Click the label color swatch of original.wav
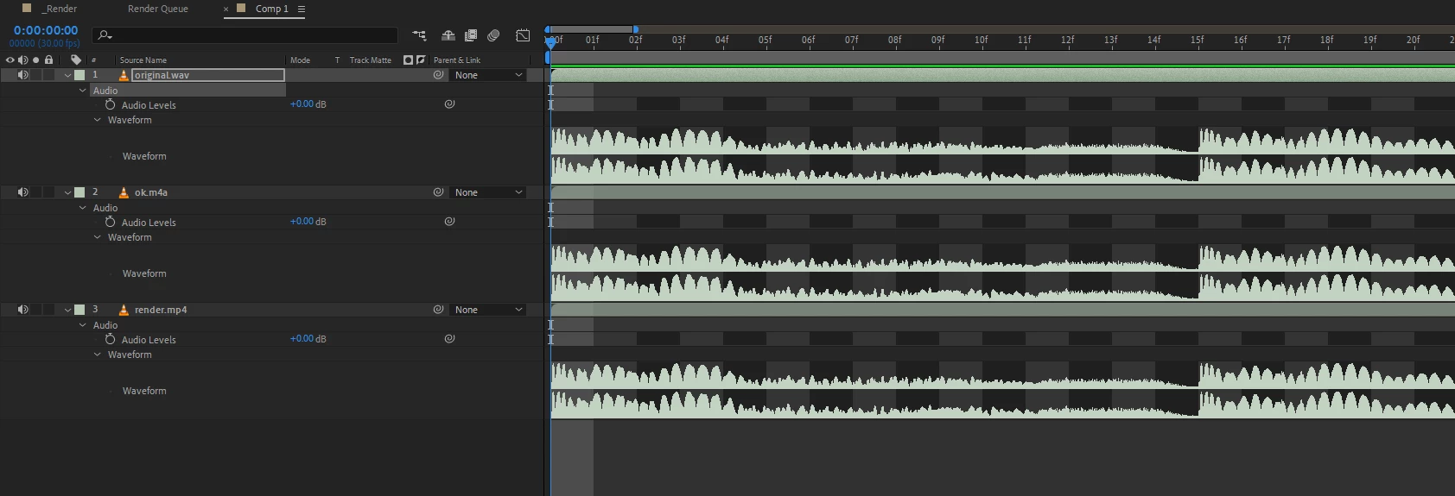This screenshot has height=496, width=1455. [x=79, y=75]
